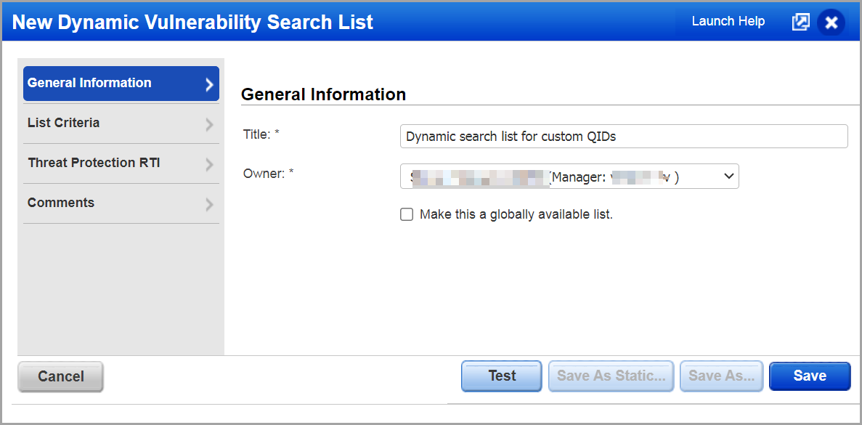Go to the Comments section
862x425 pixels.
click(x=61, y=203)
